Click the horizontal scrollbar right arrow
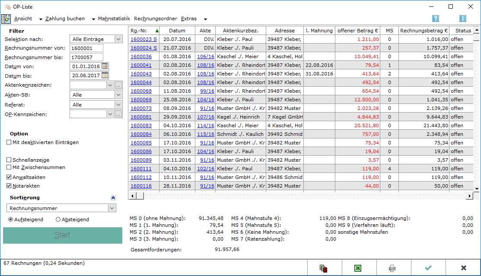481x276 pixels. coord(470,196)
